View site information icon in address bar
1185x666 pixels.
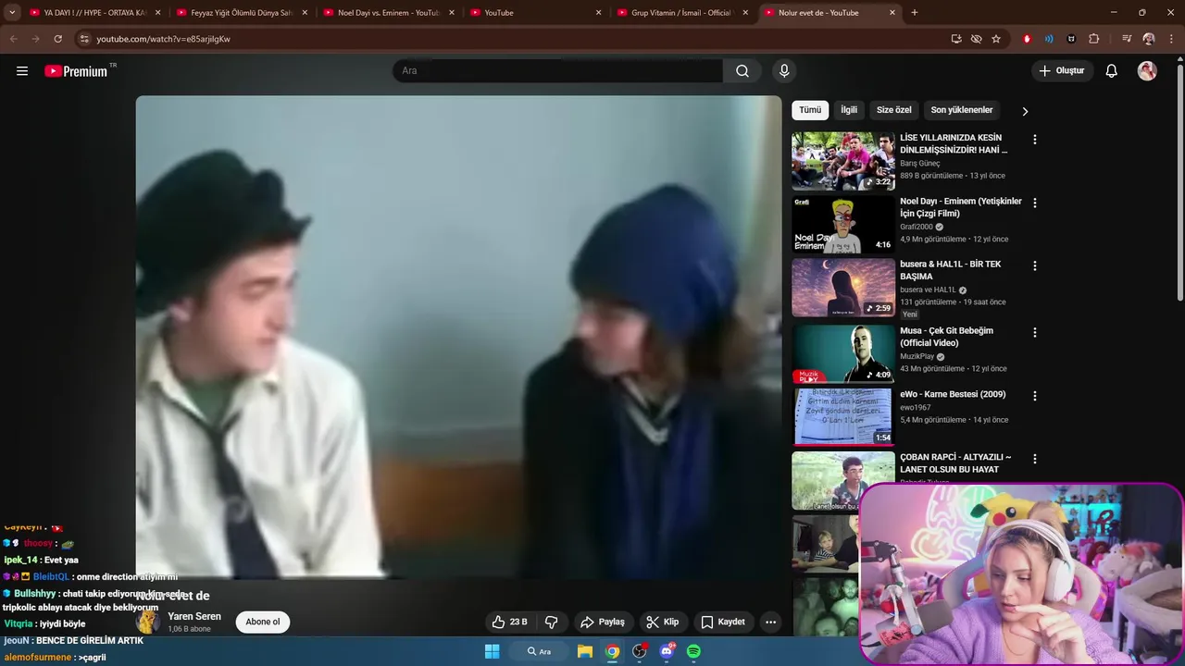tap(84, 39)
